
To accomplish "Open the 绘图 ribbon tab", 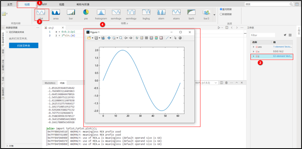I will pos(27,4).
